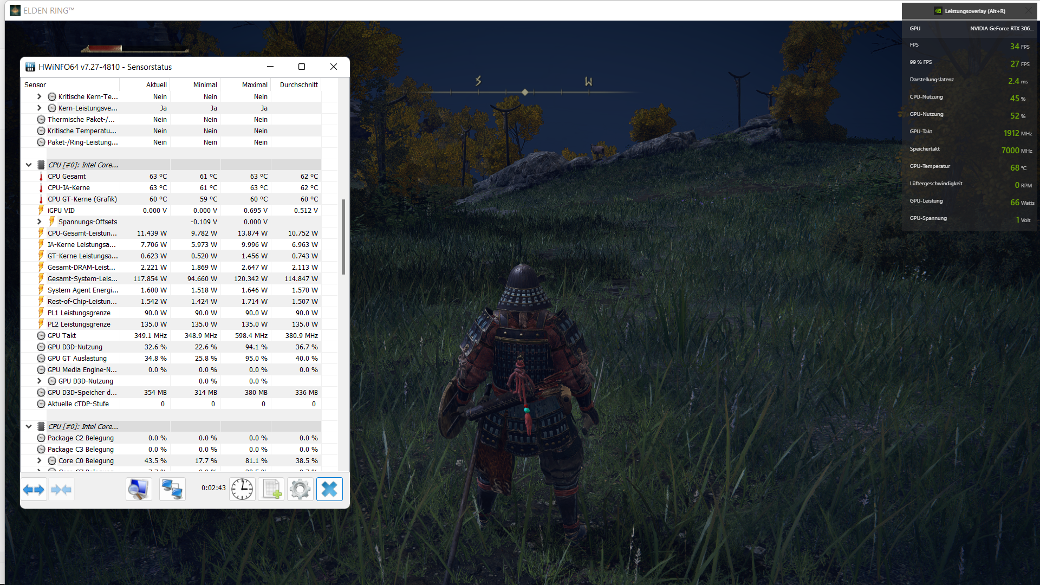The image size is (1040, 585).
Task: Click the Aktuell column header
Action: (156, 84)
